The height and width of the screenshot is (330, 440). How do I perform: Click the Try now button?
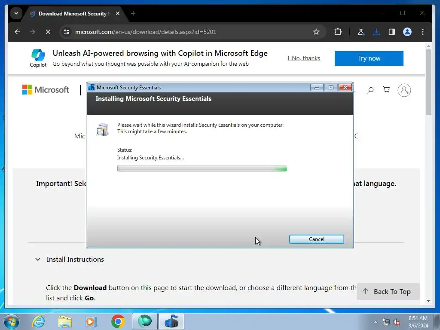pyautogui.click(x=369, y=58)
